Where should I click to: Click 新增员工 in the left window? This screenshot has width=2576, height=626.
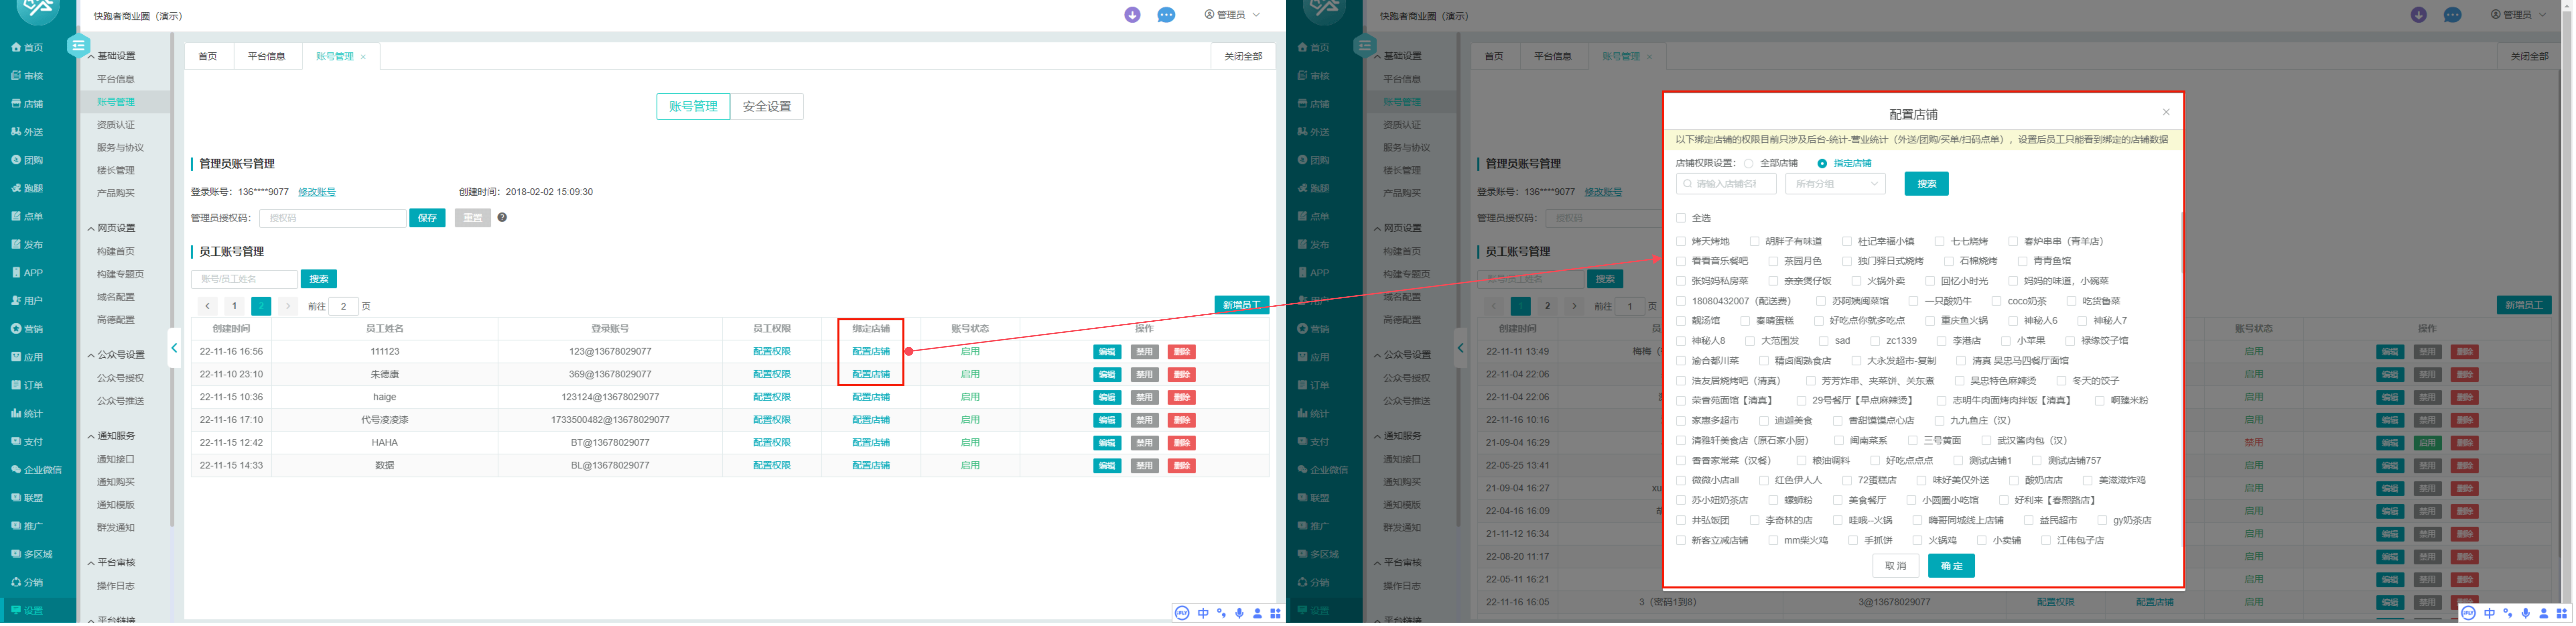1242,305
